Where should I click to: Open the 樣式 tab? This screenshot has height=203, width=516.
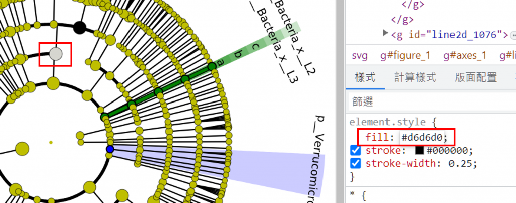pyautogui.click(x=365, y=78)
